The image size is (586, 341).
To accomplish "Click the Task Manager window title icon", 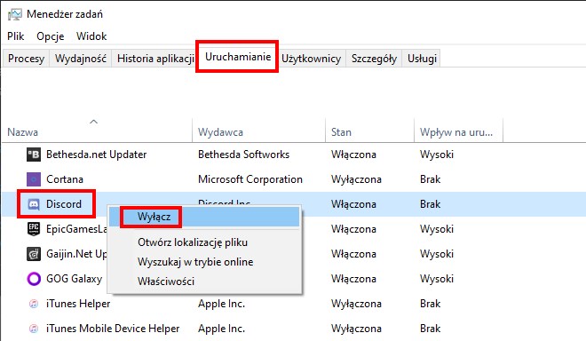I will 15,14.
